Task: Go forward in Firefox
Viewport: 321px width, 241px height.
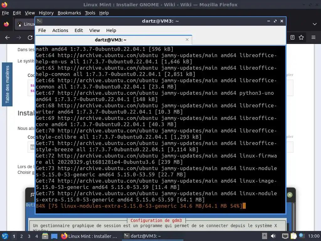Action: tap(18, 38)
